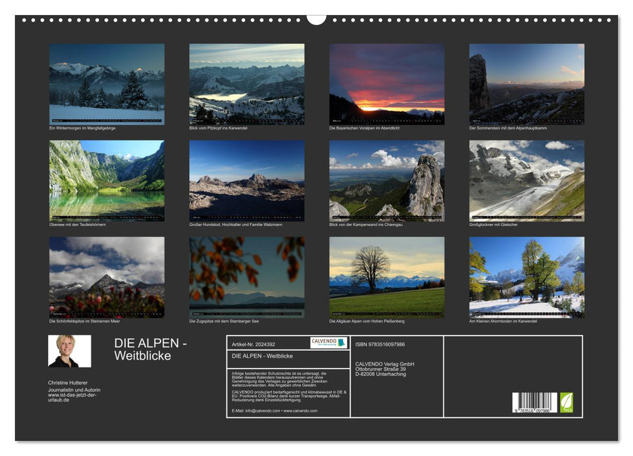
Task: Select the green eco leaf label
Action: (568, 401)
